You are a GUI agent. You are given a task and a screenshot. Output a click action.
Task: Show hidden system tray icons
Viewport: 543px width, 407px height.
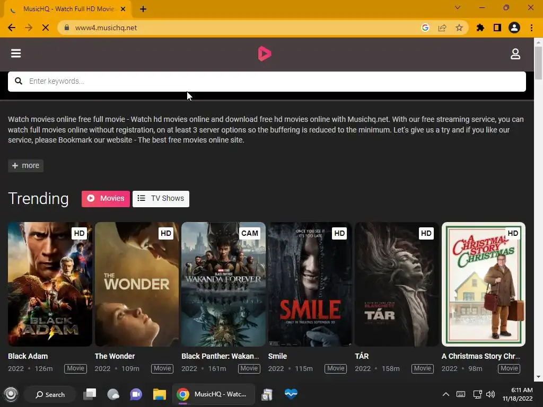[x=446, y=394]
